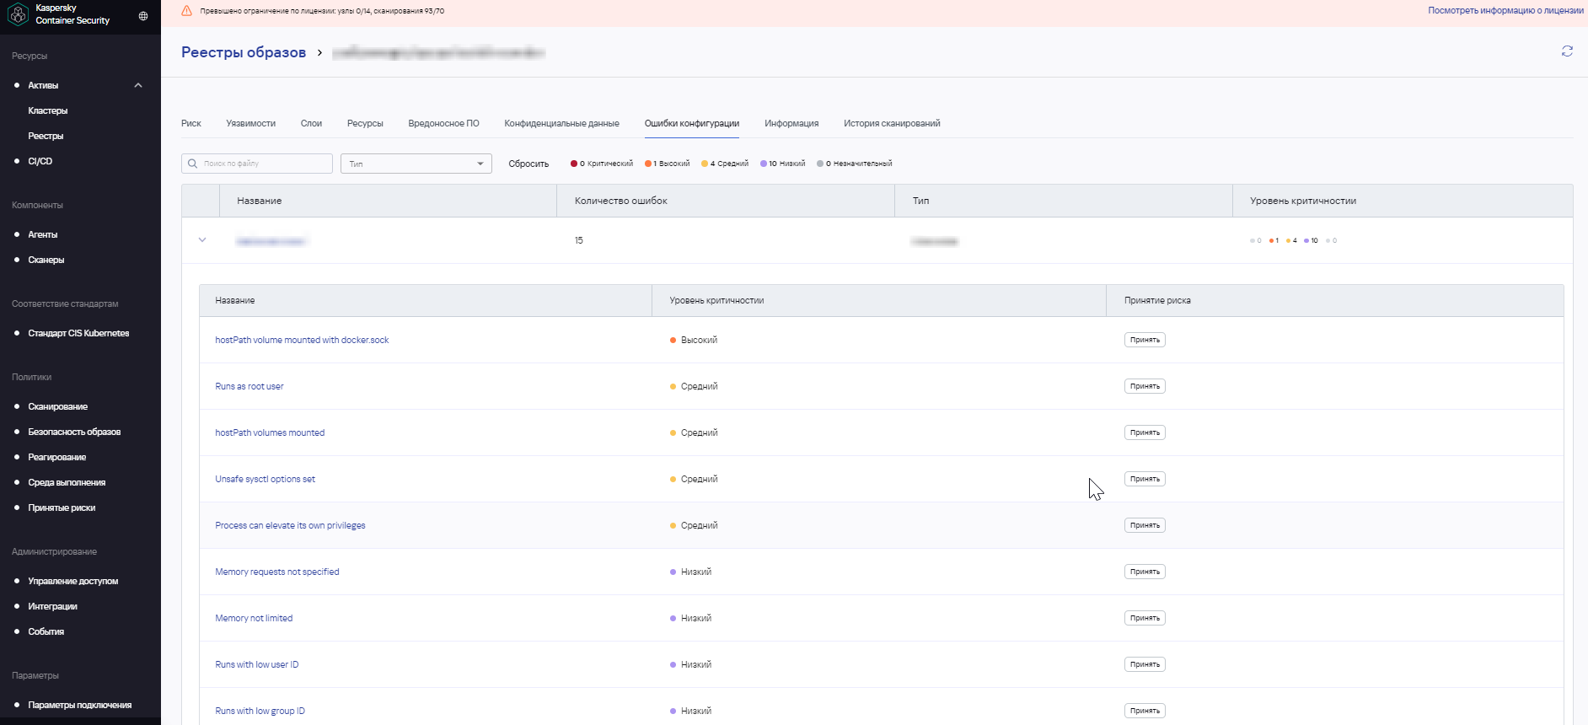Accept risk for hostPath docker.sock row
This screenshot has height=725, width=1588.
pos(1145,340)
